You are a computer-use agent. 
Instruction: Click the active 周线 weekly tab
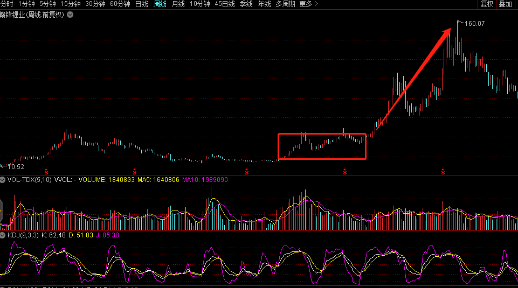160,4
